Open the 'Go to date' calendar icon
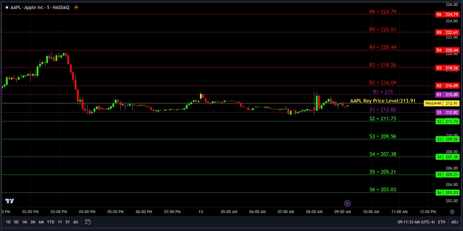 87,222
